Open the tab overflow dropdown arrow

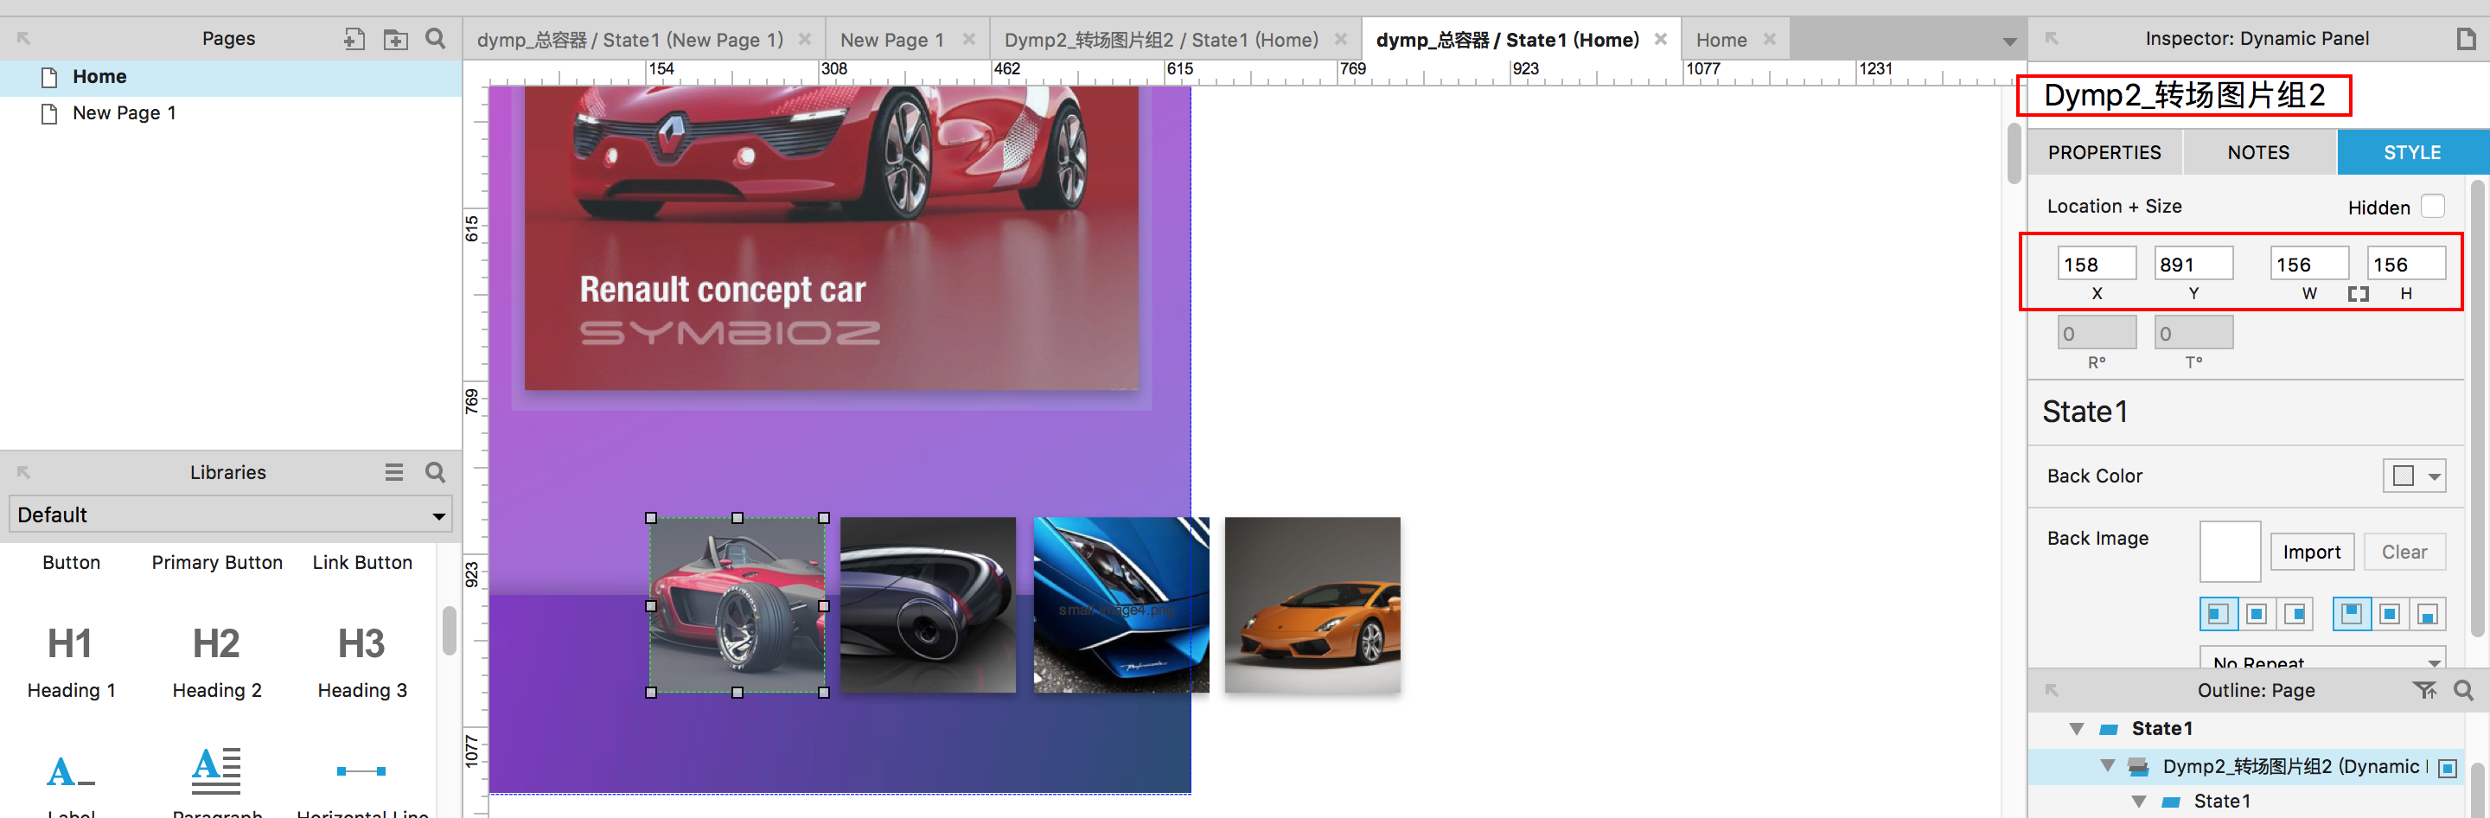point(2009,42)
